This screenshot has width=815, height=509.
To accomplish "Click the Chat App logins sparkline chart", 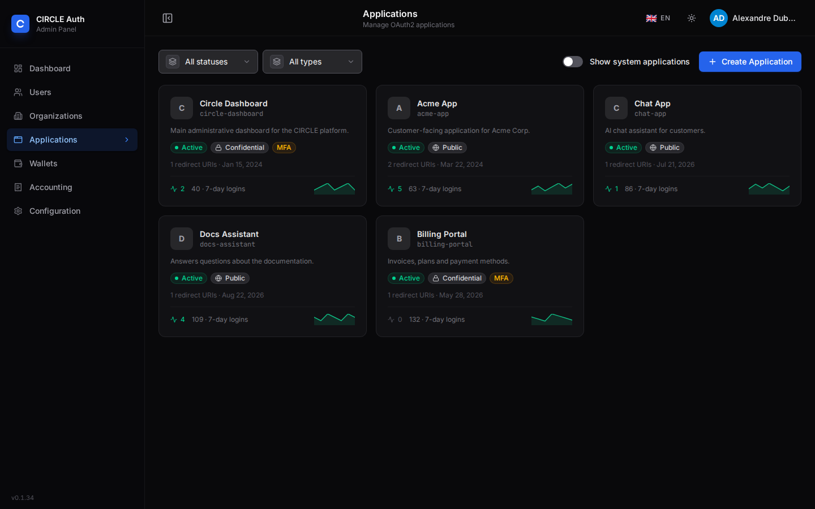I will click(x=769, y=188).
